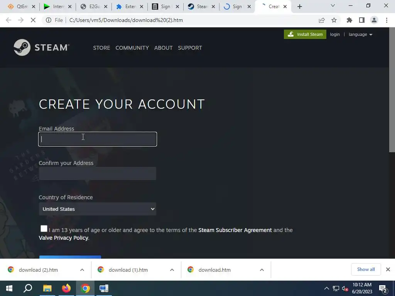Show hidden system tray icons
395x296 pixels.
326,288
